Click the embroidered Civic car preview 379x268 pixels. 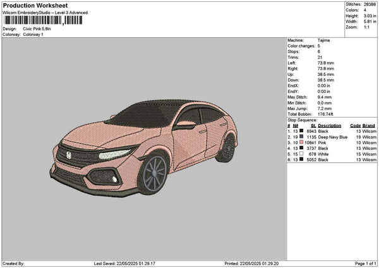144,149
